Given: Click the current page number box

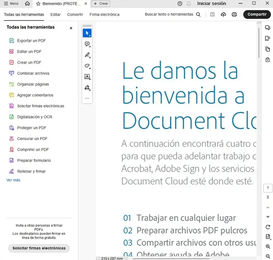Looking at the screenshot, I should click(268, 188).
